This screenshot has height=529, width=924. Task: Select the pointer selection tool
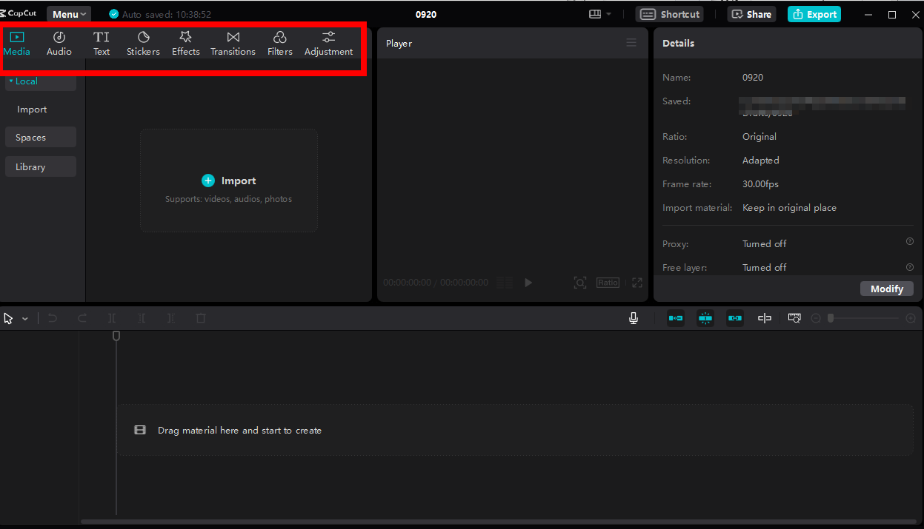pyautogui.click(x=9, y=318)
